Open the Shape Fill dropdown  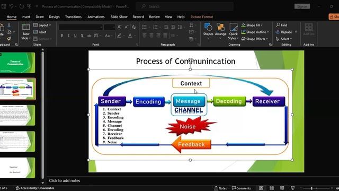tap(252, 25)
